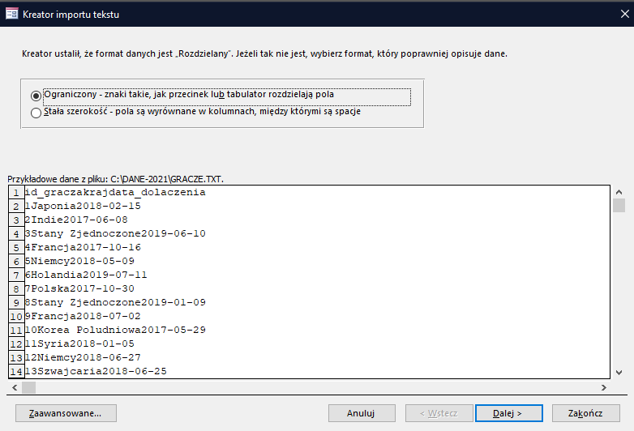The width and height of the screenshot is (634, 431).
Task: Cancel the import with Anuluj
Action: (362, 413)
